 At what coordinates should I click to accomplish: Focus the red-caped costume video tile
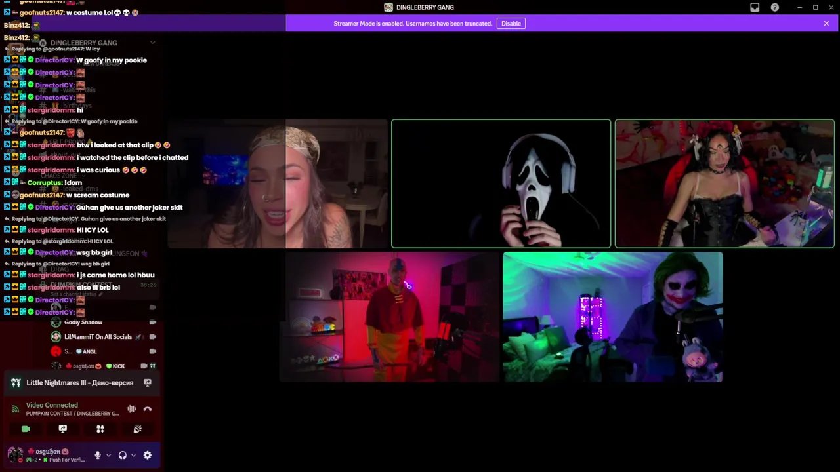[x=724, y=184]
